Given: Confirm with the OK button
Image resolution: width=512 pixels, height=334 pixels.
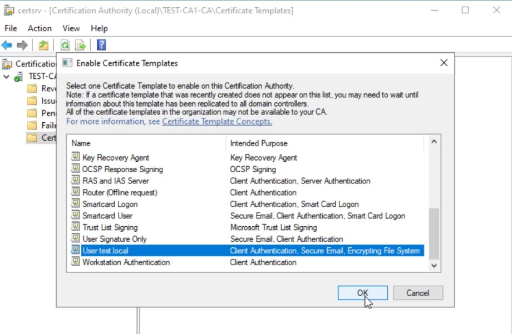Looking at the screenshot, I should pyautogui.click(x=362, y=293).
